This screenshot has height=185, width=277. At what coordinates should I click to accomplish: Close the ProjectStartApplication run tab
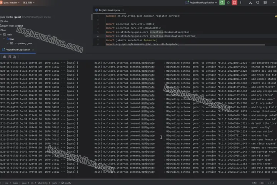point(33,50)
